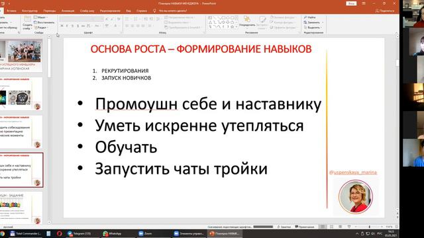This screenshot has width=424, height=238.
Task: Toggle the Заметки notes pane
Action: point(284,227)
